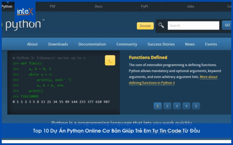
Task: Focus the Search input field
Action: (193, 26)
